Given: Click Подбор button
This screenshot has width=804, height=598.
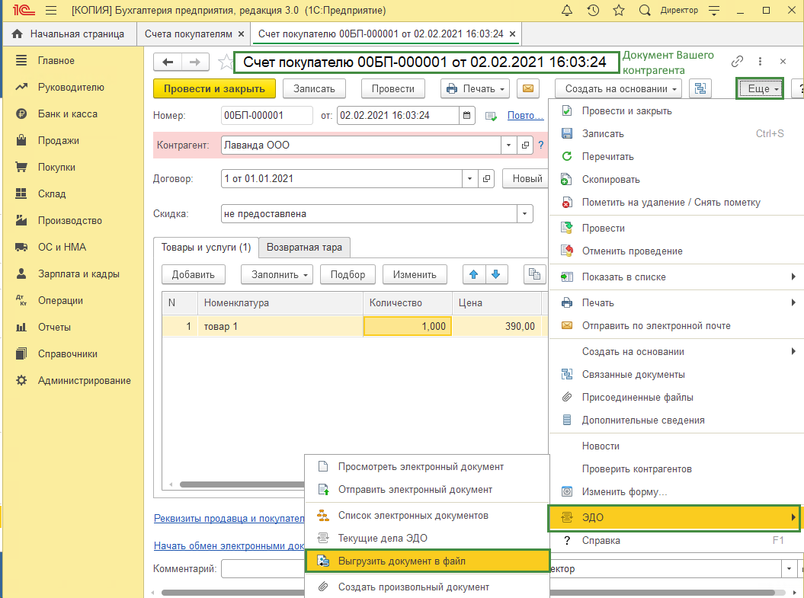Looking at the screenshot, I should click(348, 275).
